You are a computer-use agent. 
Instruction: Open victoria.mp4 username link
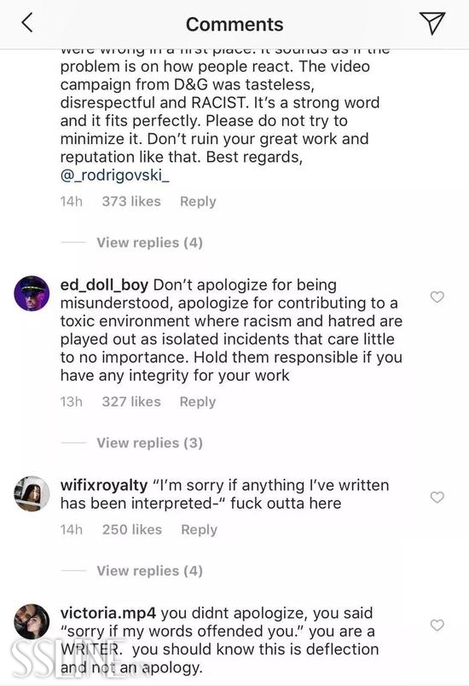click(108, 613)
